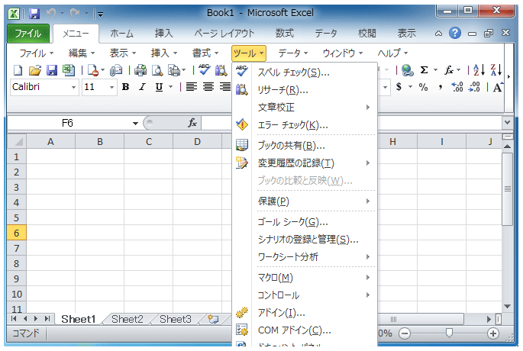523x351 pixels.
Task: Open a file with the folder icon
Action: point(35,70)
